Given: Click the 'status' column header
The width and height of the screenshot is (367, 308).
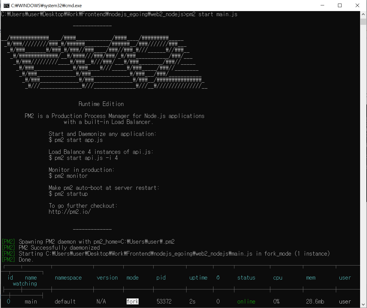Looking at the screenshot, I should 246,277.
